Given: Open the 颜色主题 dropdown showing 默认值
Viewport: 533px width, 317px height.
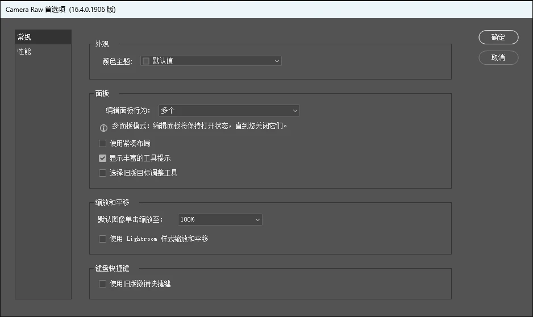Looking at the screenshot, I should tap(211, 61).
